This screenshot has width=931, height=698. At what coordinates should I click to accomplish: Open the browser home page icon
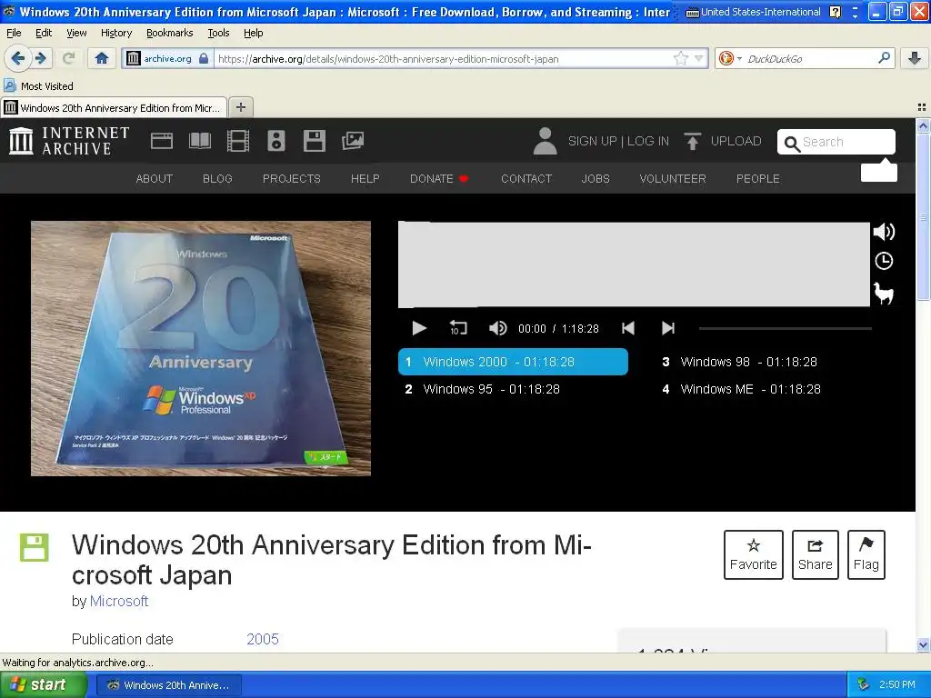(102, 58)
